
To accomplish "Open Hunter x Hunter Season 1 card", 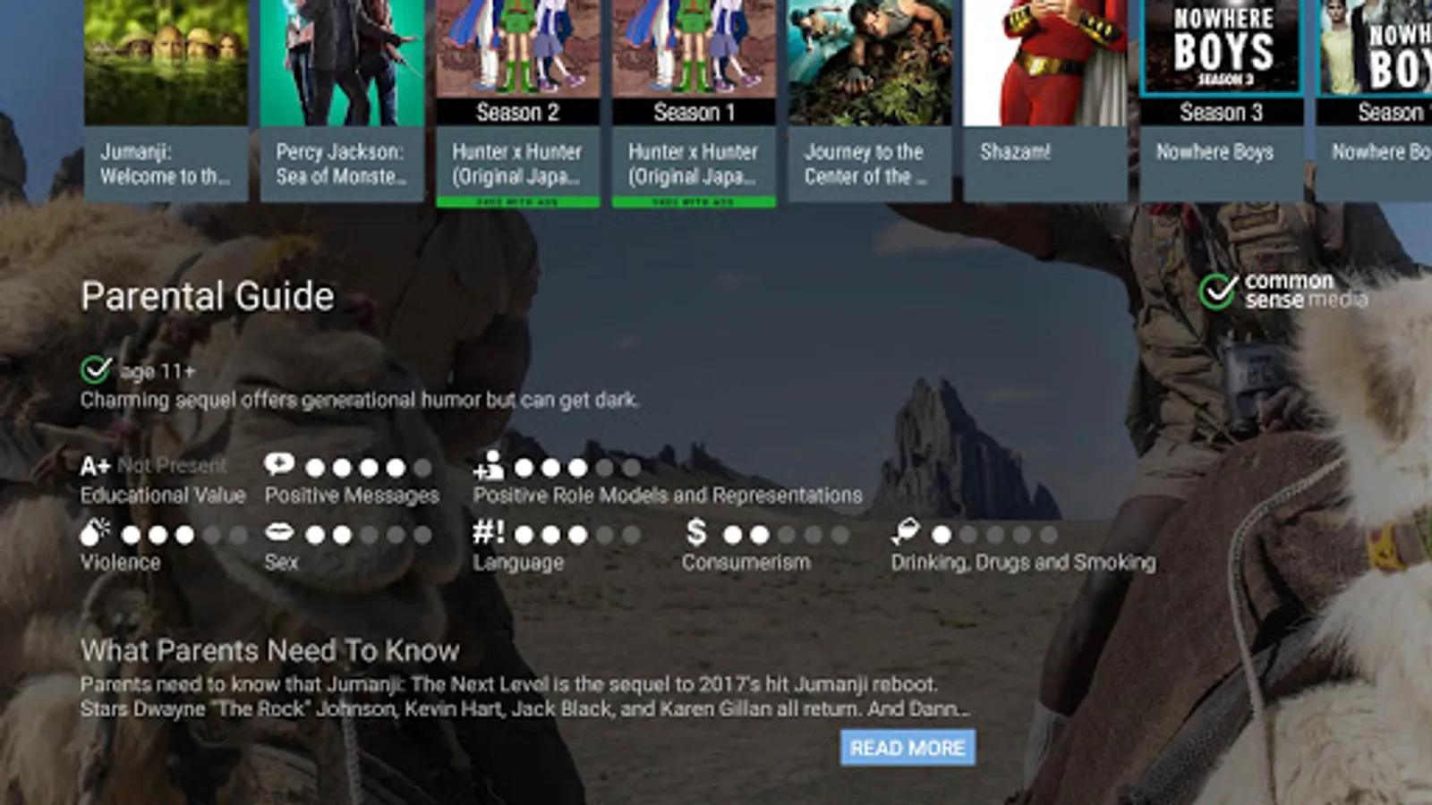I will point(694,104).
